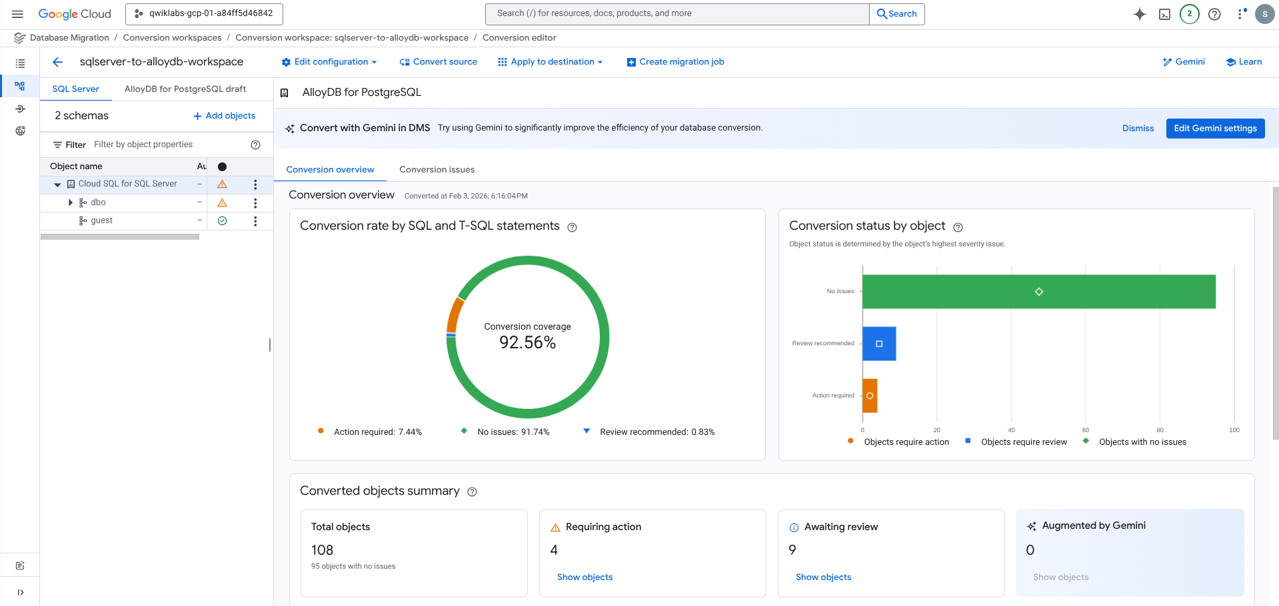Open more actions menu for guest schema
This screenshot has width=1279, height=606.
(255, 221)
